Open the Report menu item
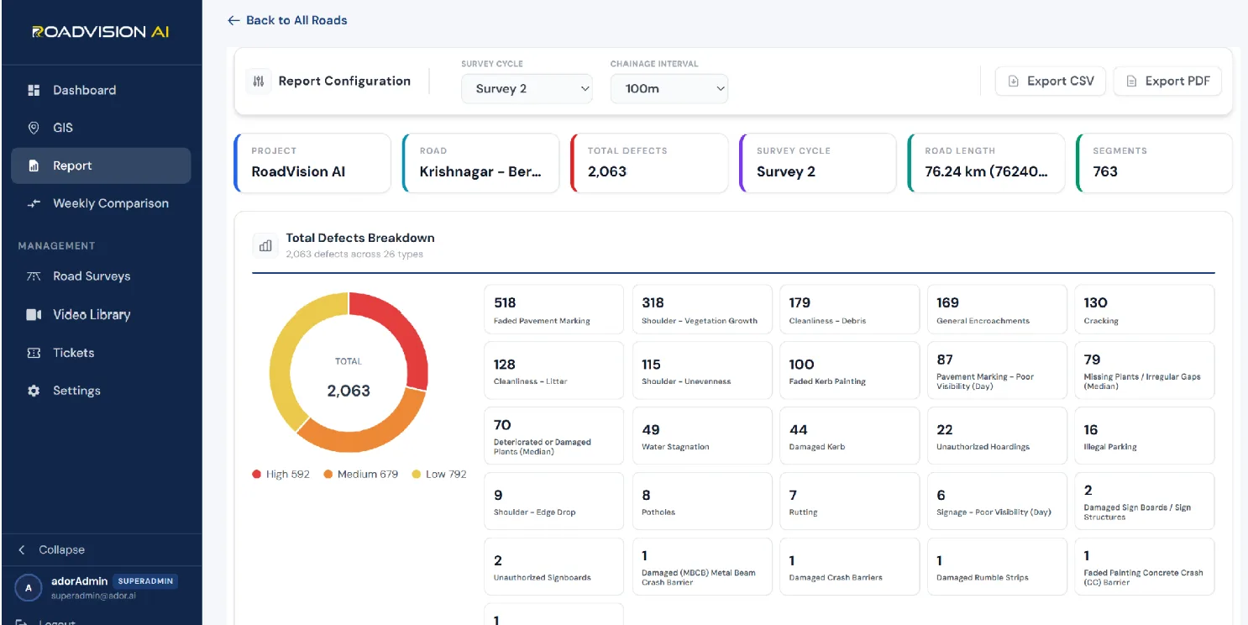The width and height of the screenshot is (1248, 625). [x=101, y=165]
